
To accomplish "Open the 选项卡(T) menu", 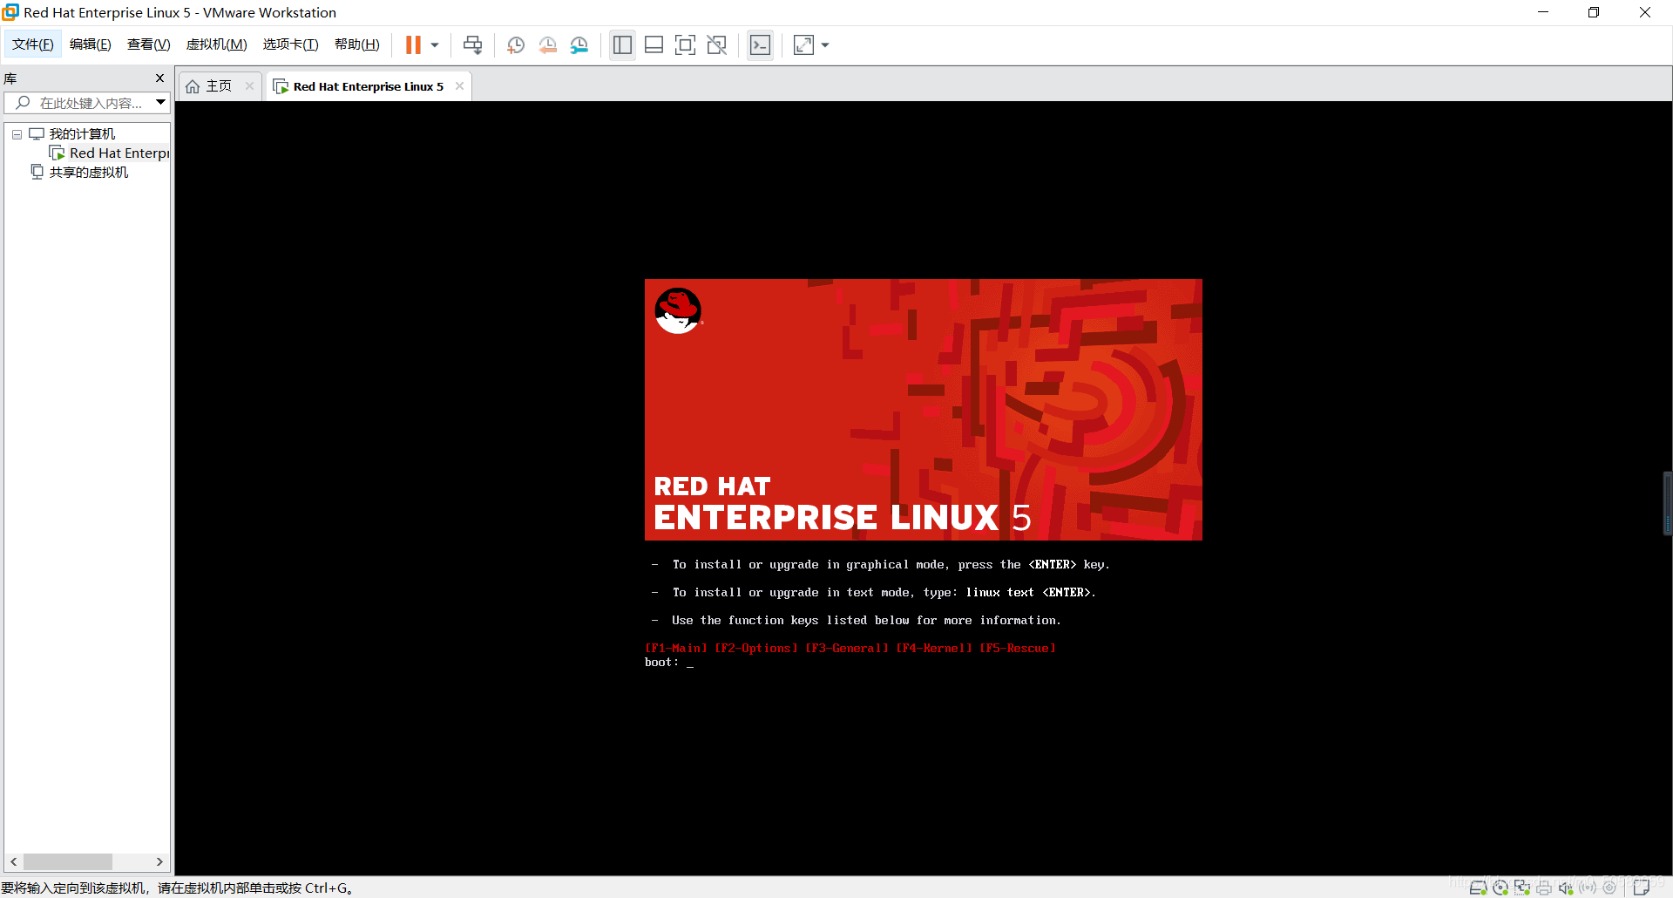I will click(x=291, y=44).
